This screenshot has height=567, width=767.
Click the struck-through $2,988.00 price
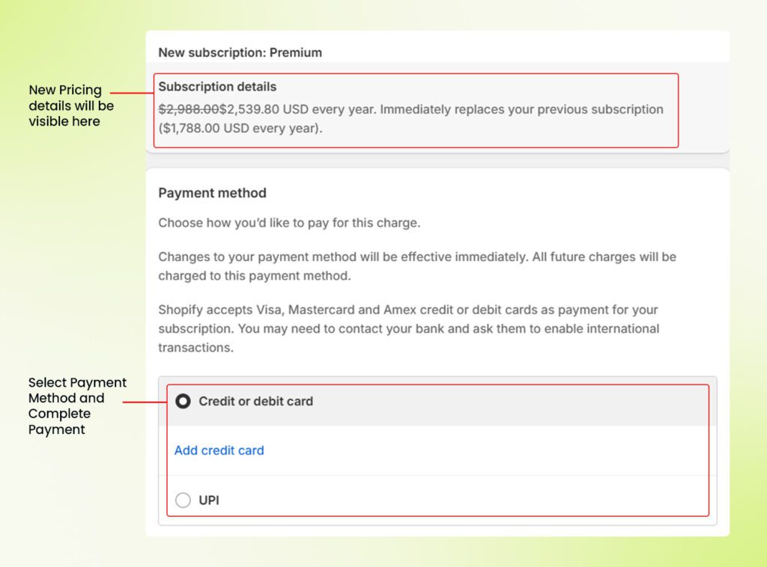(x=188, y=109)
